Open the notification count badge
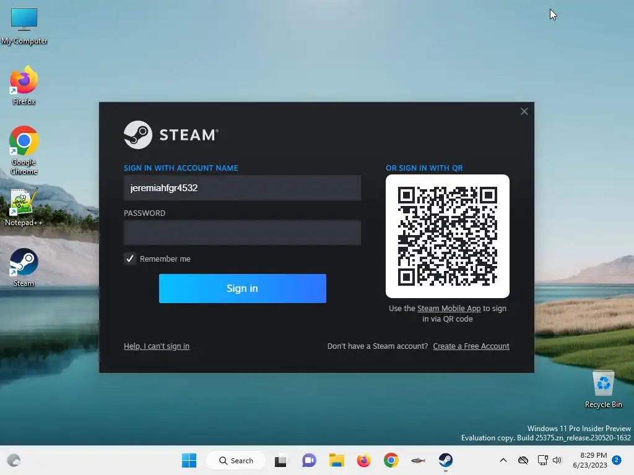 [x=617, y=460]
